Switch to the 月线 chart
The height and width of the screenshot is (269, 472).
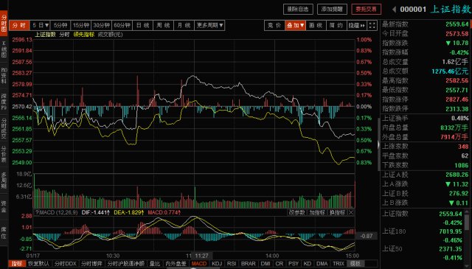[x=184, y=25]
